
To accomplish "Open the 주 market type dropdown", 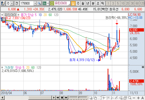I will click(12, 3).
